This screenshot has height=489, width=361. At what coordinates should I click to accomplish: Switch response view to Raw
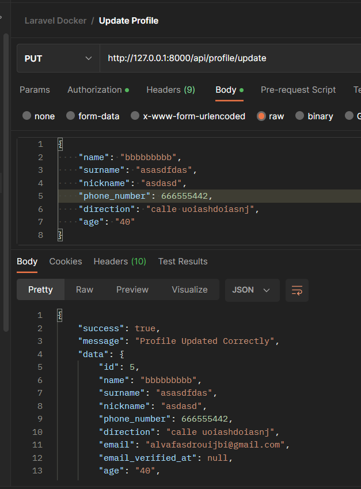tap(84, 290)
